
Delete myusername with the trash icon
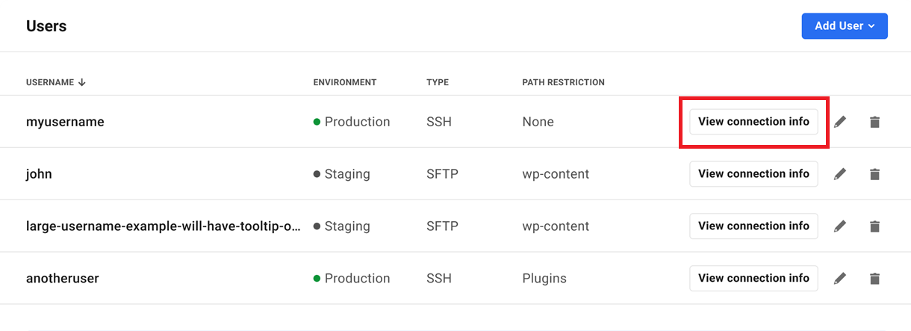(875, 122)
